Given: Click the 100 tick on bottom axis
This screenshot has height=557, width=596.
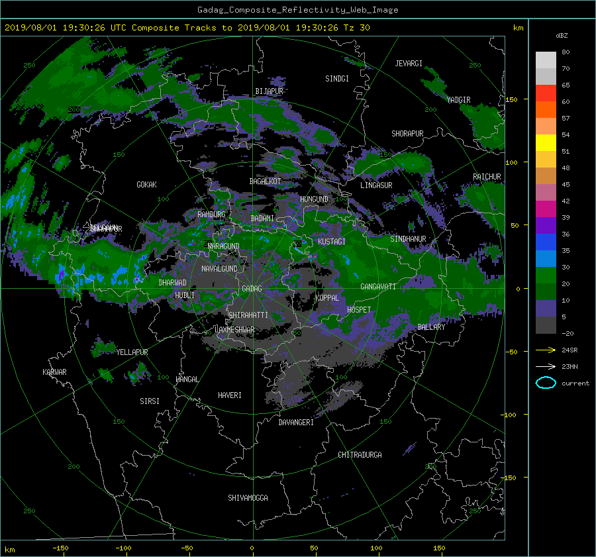Looking at the screenshot, I should point(376,548).
